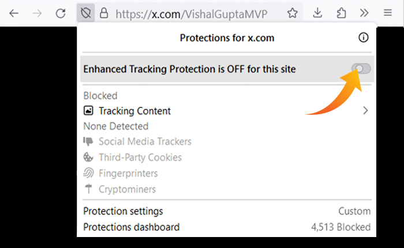Open the Downloads panel

[318, 13]
